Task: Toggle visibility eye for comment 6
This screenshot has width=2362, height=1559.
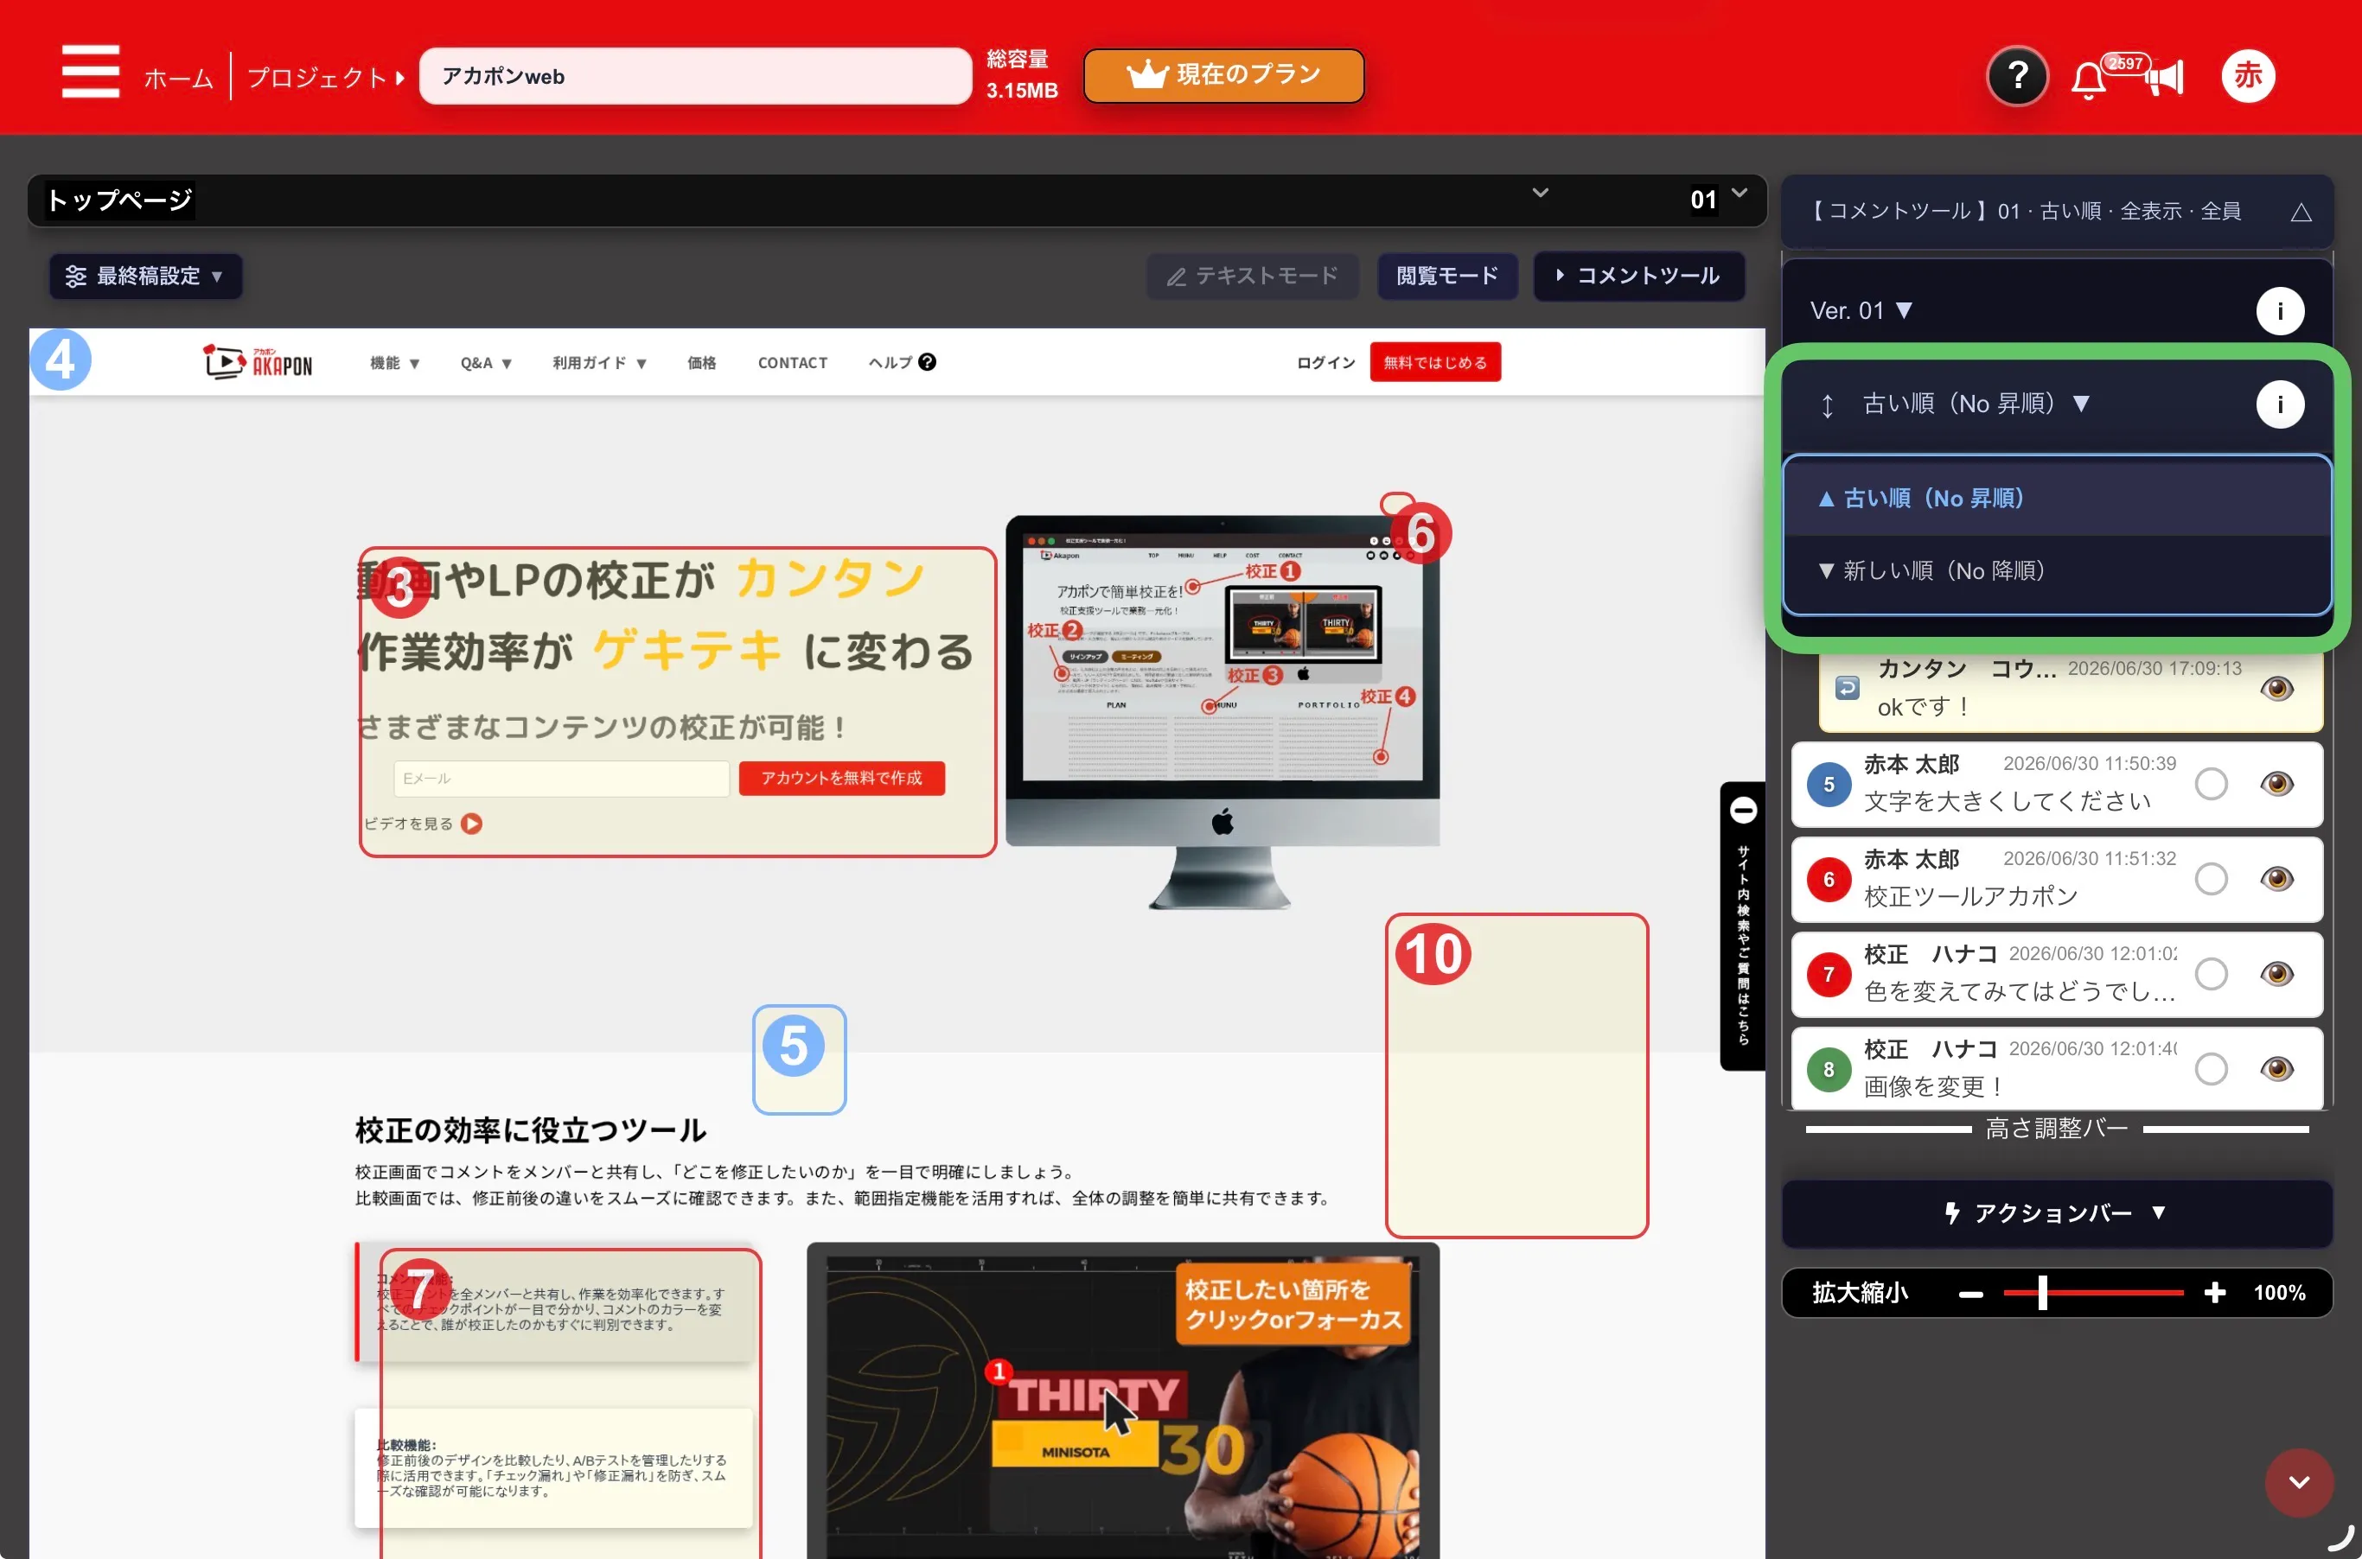Action: pyautogui.click(x=2276, y=879)
